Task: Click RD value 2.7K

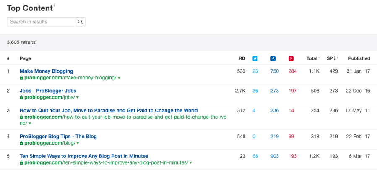Action: (240, 91)
